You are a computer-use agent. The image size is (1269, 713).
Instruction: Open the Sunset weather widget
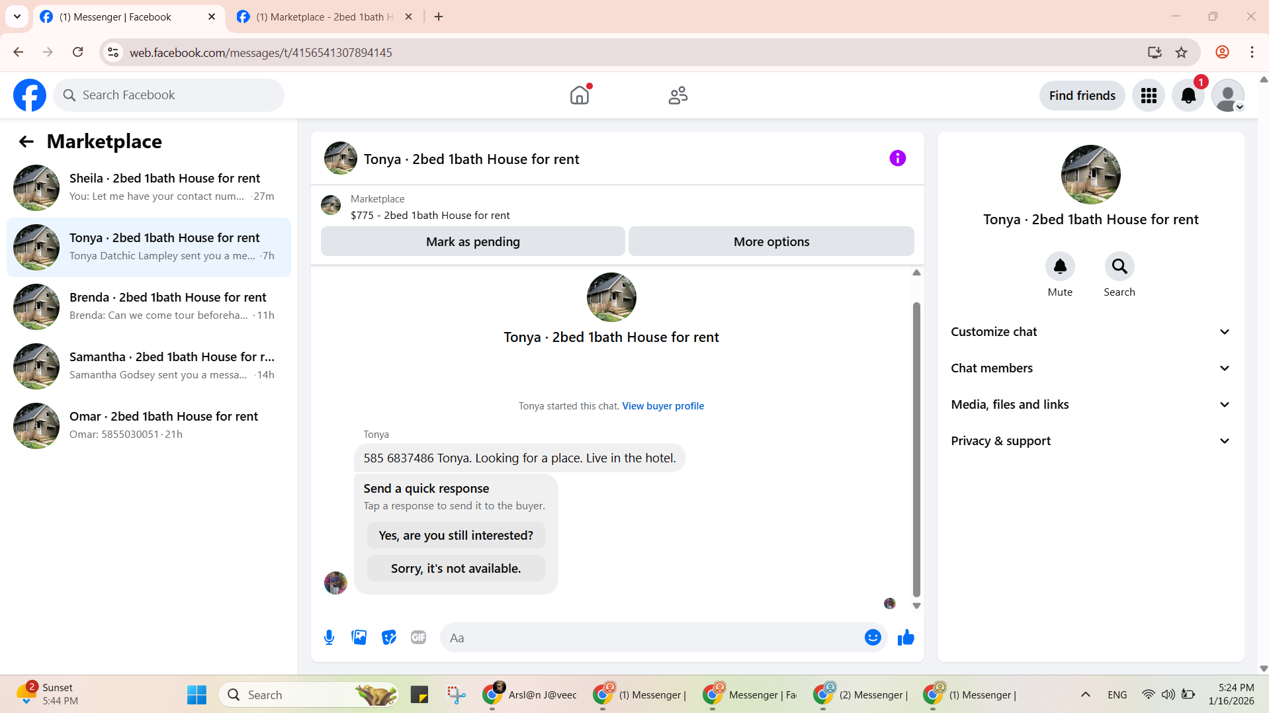click(x=46, y=694)
